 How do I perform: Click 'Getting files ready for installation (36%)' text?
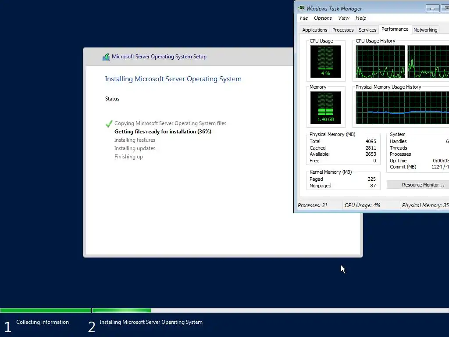163,132
